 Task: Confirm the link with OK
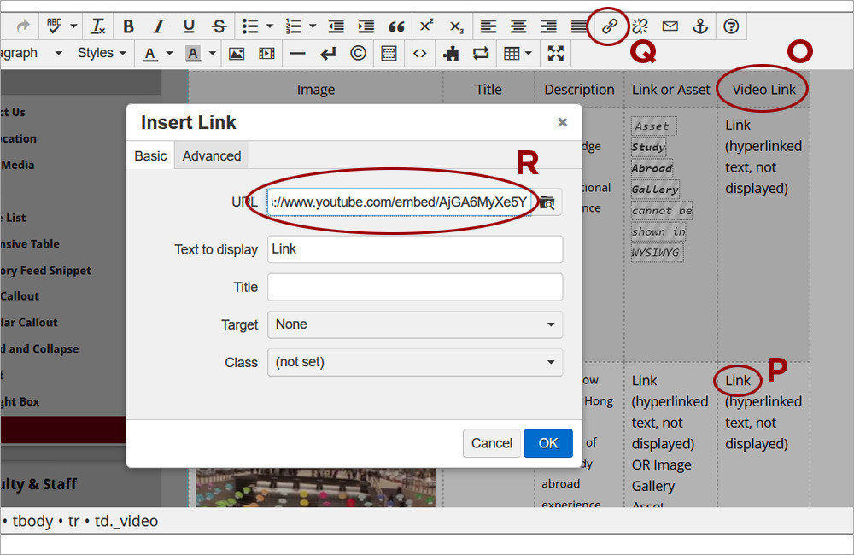[x=548, y=443]
